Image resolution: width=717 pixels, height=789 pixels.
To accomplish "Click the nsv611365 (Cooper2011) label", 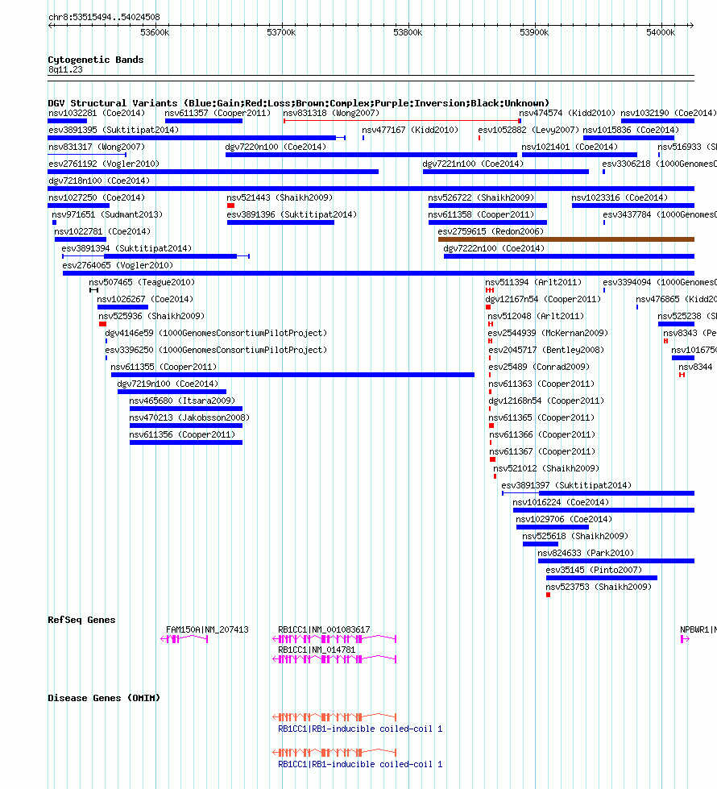I will coord(542,418).
